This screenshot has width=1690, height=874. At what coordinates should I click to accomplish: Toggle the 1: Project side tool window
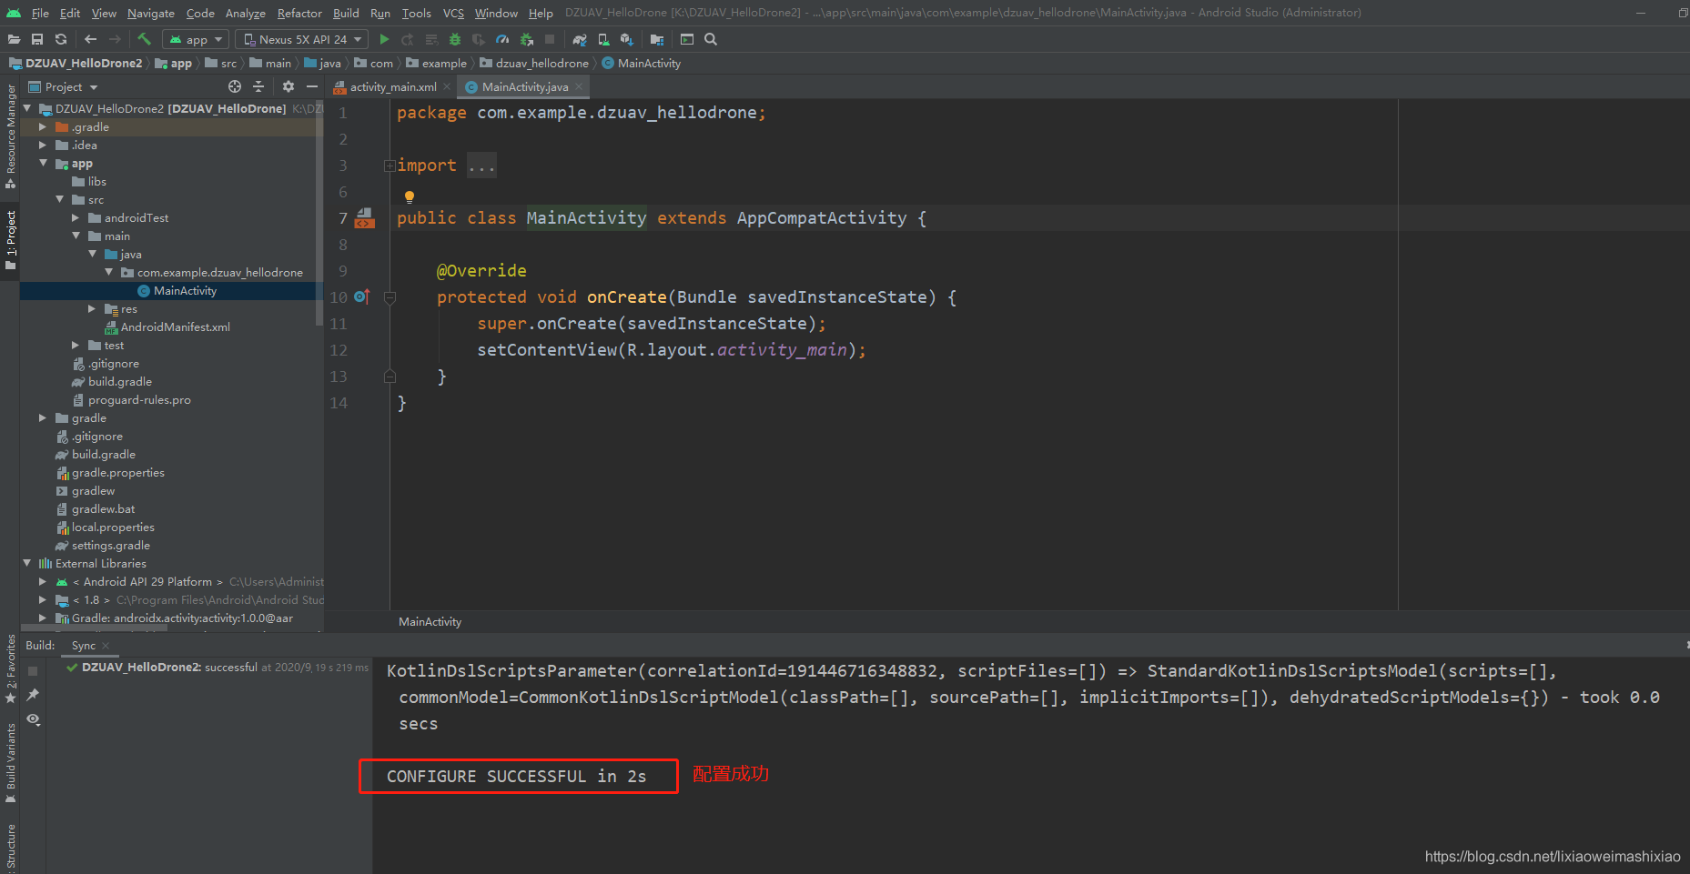coord(11,240)
